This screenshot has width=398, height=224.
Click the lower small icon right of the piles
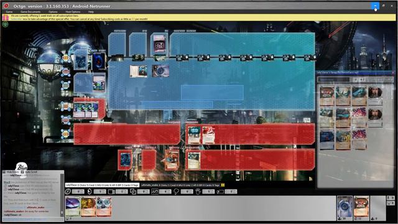391,203
